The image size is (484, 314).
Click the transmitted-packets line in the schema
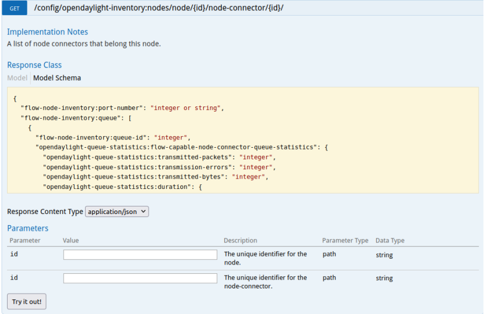click(x=158, y=157)
